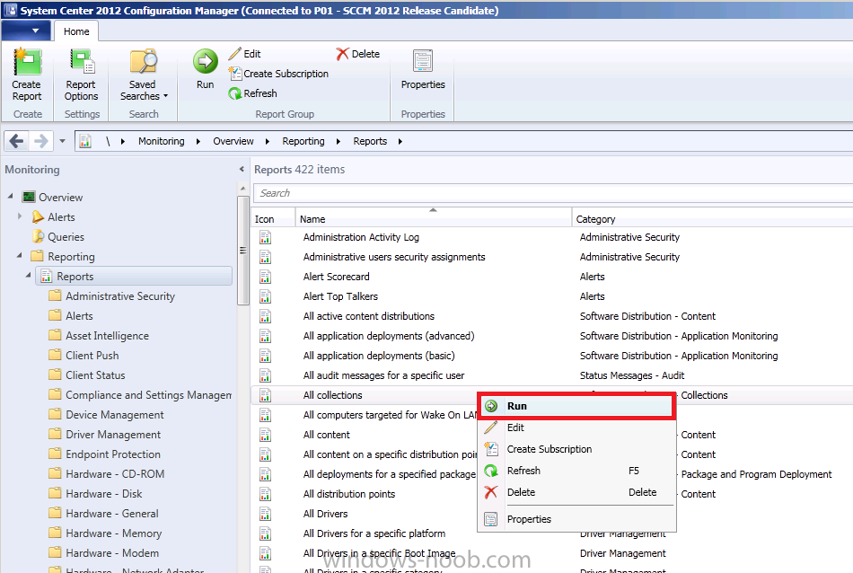Collapse the Reports tree node
The width and height of the screenshot is (853, 573).
(x=29, y=275)
